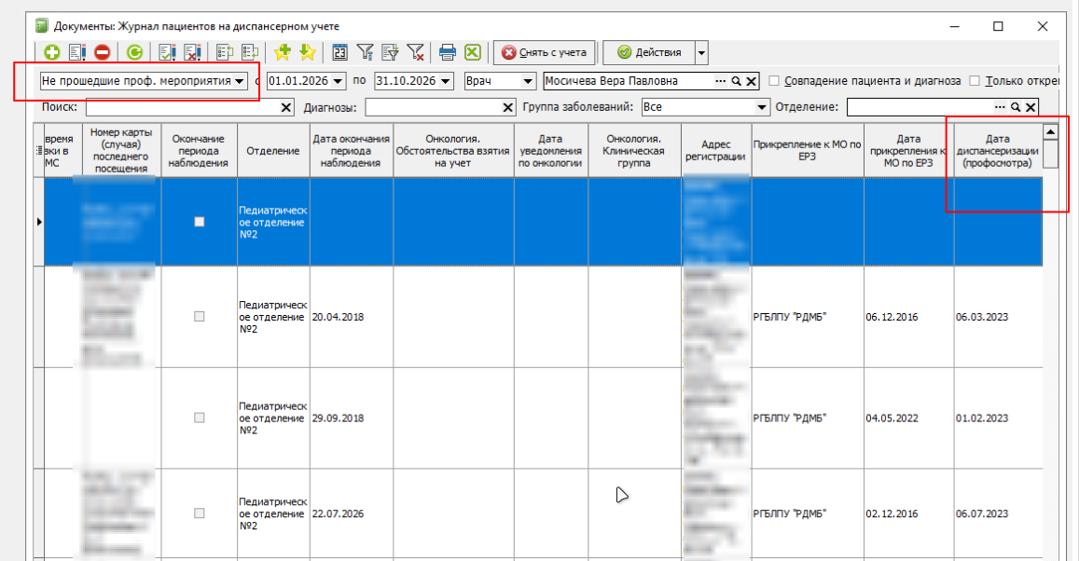This screenshot has width=1079, height=561.
Task: Open the 01.01.2026 start date picker
Action: pos(338,81)
